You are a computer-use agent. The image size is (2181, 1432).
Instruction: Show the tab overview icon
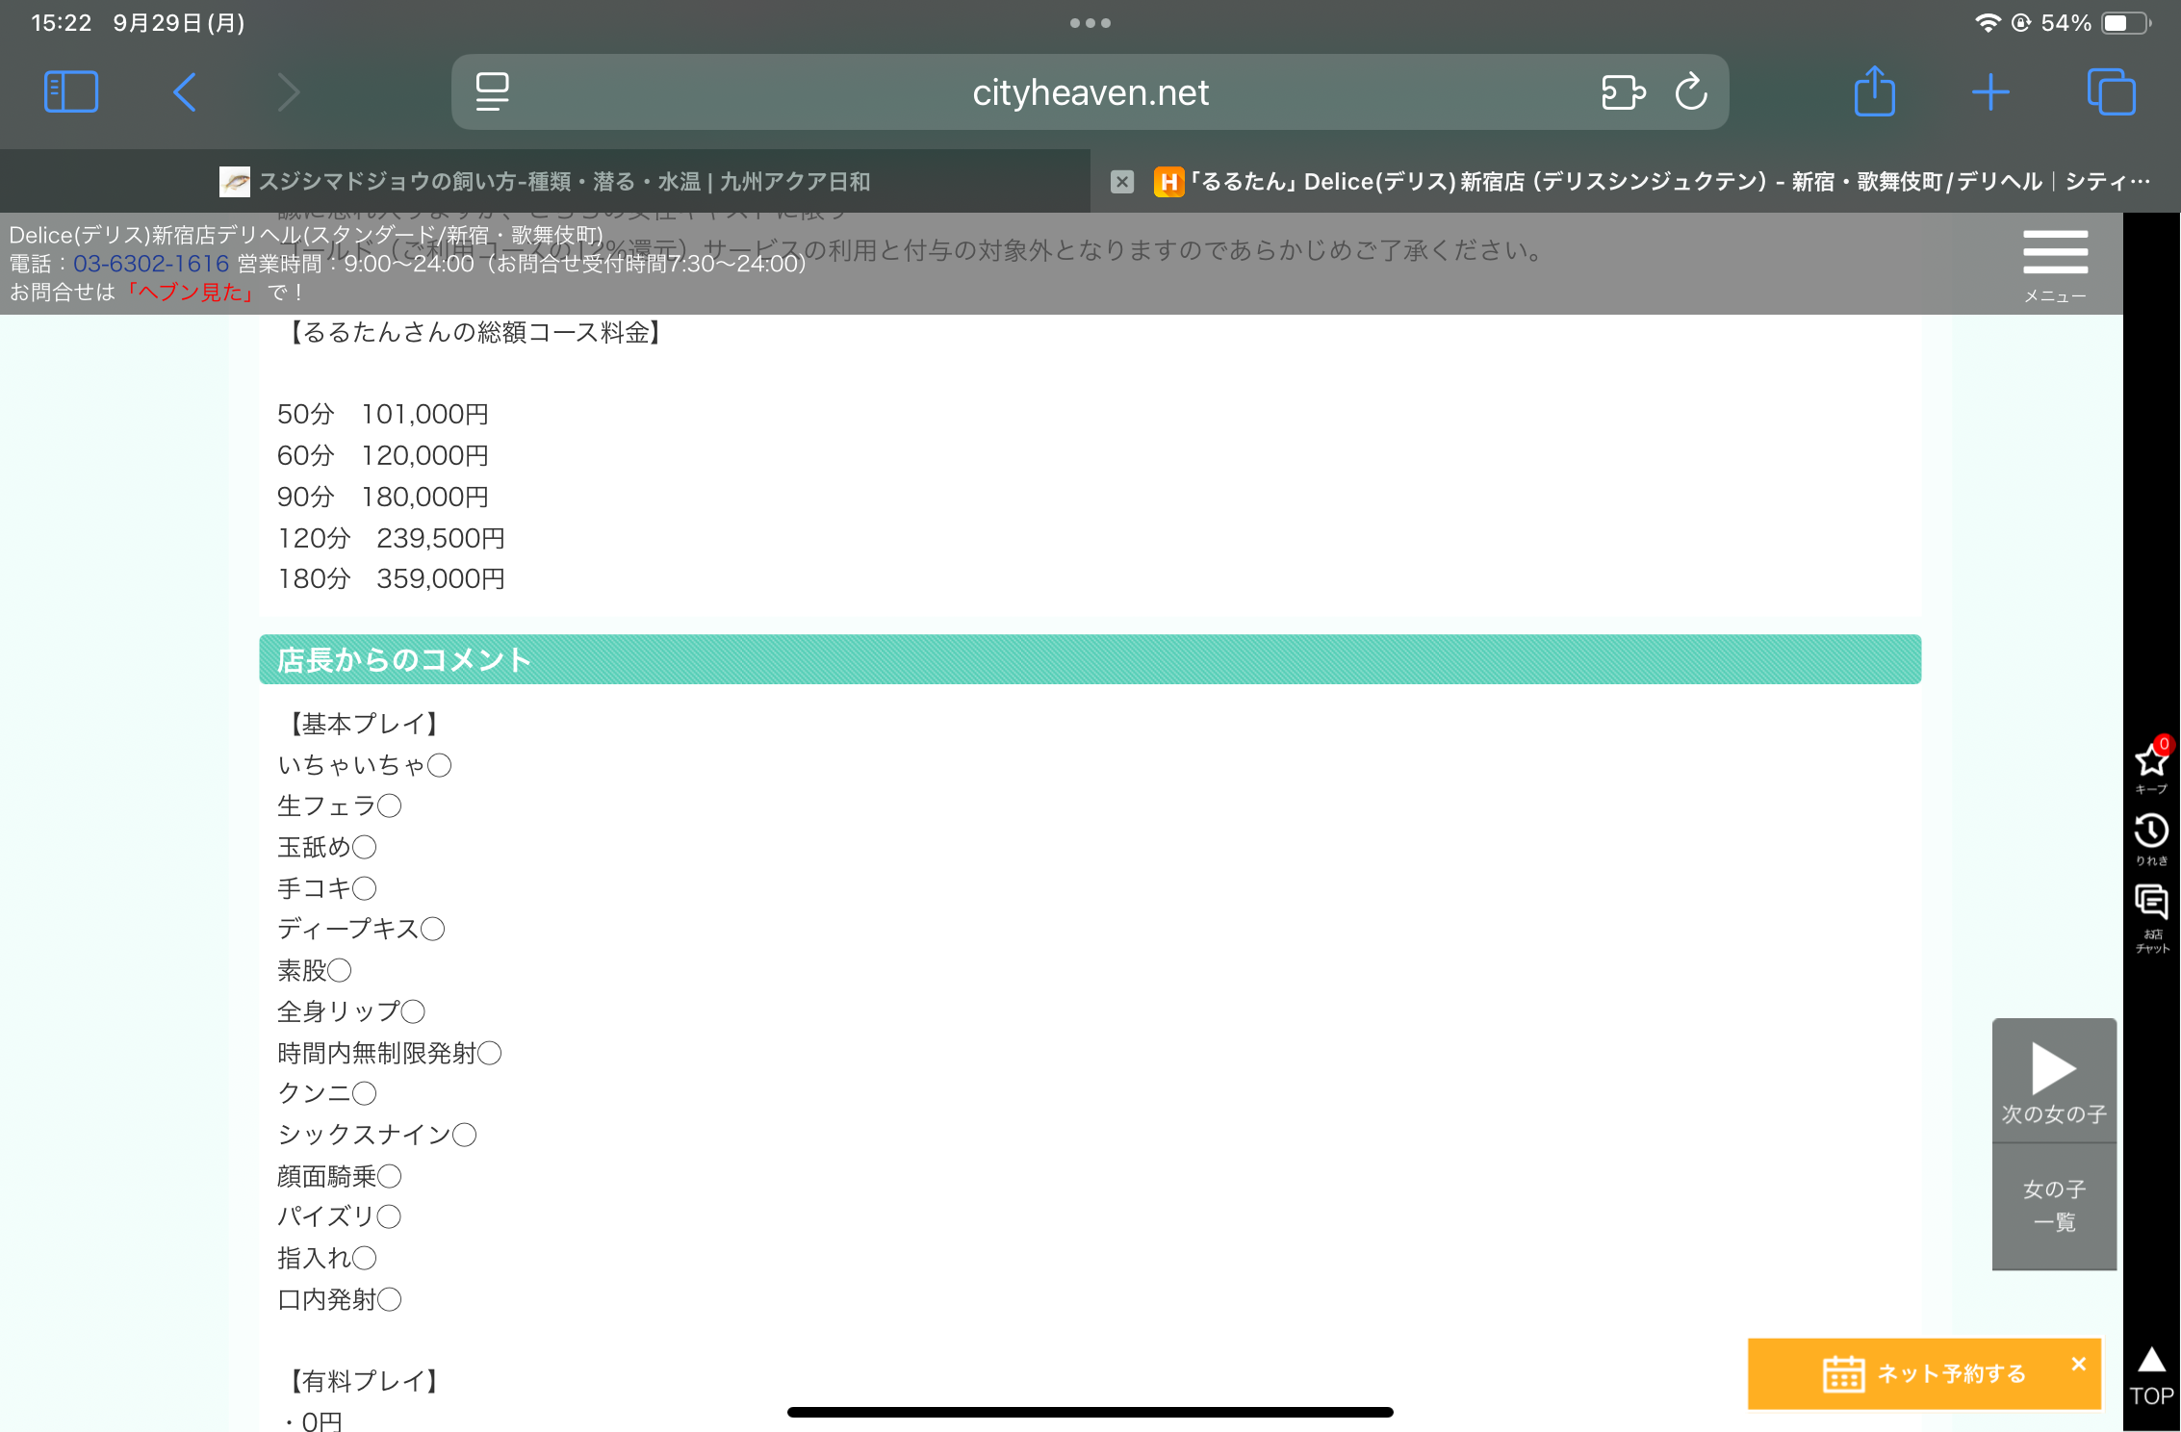(2111, 92)
